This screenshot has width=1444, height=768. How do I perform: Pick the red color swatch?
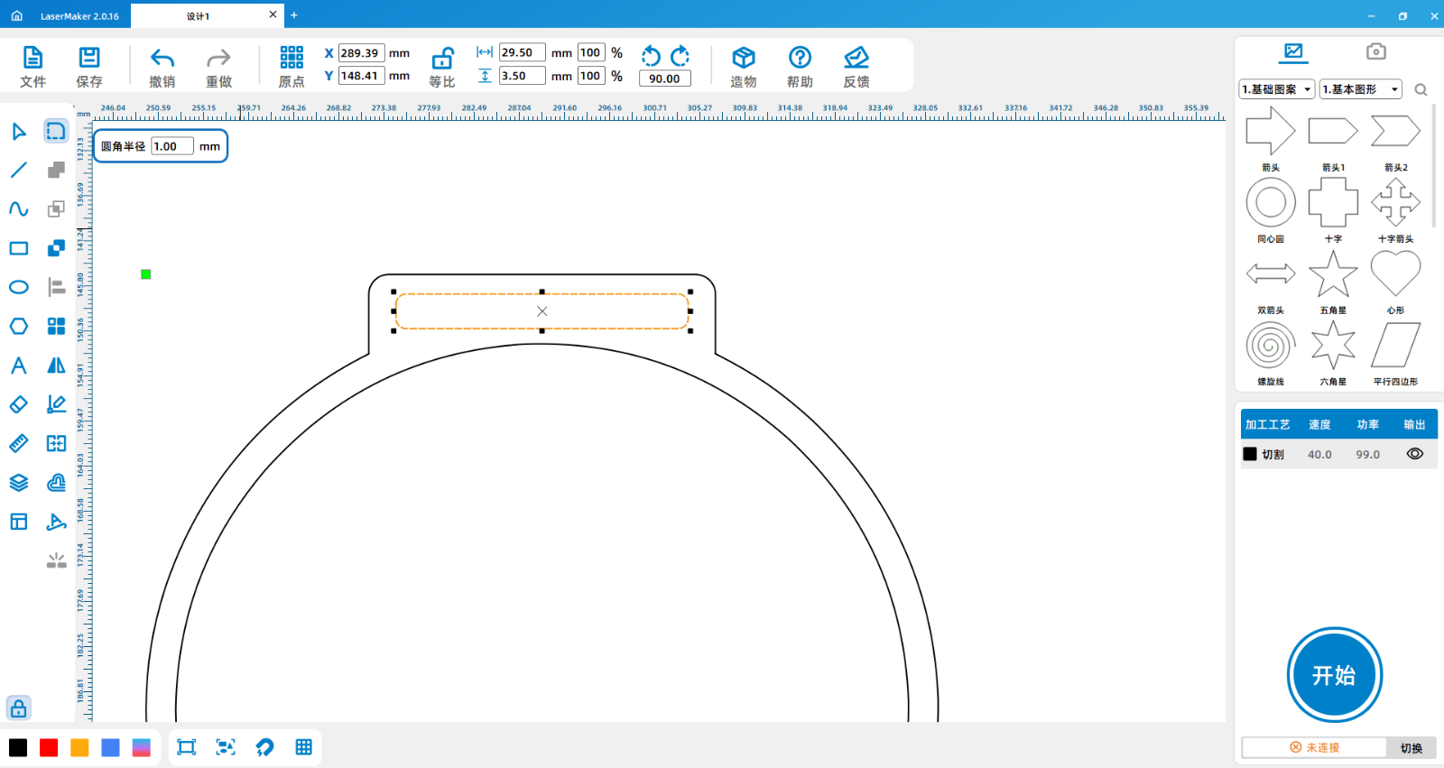(x=49, y=747)
